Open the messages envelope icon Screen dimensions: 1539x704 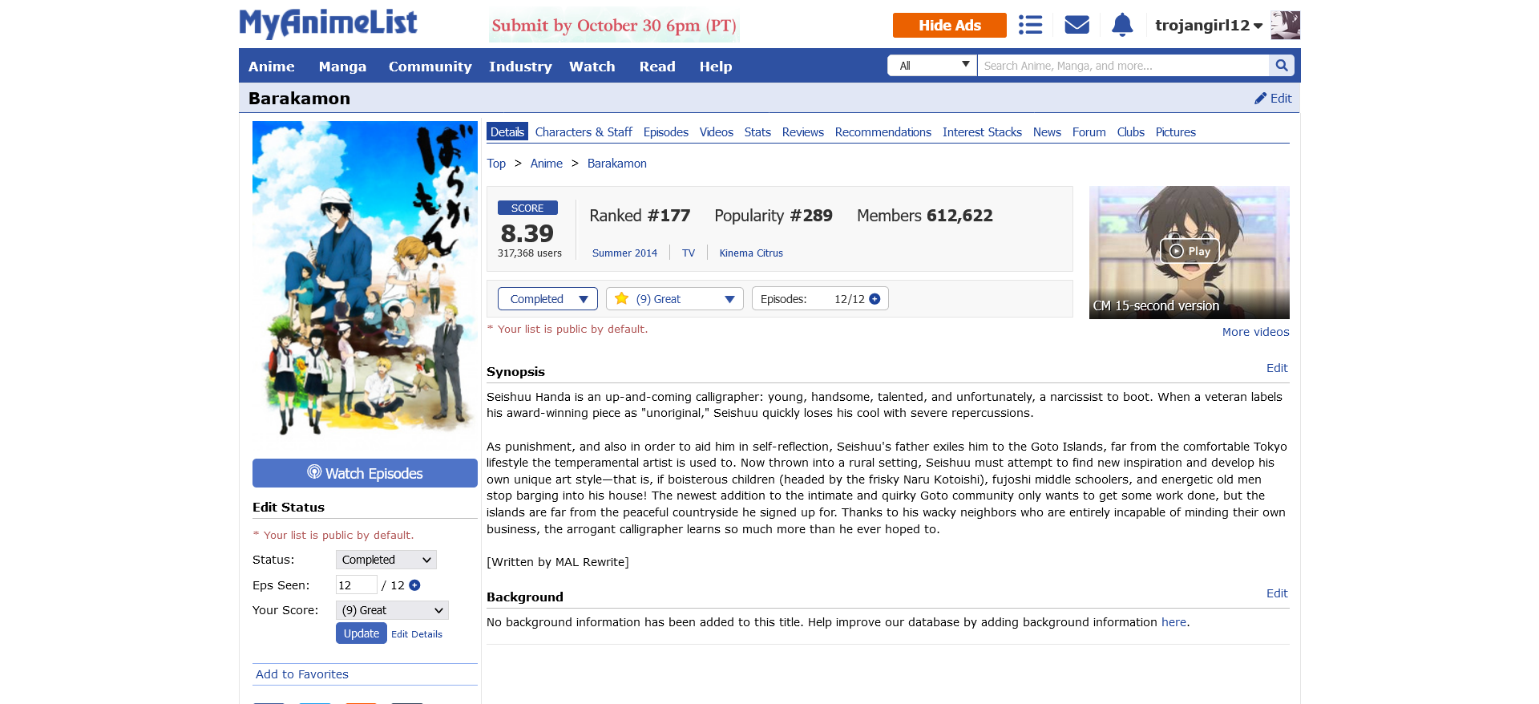(x=1076, y=25)
